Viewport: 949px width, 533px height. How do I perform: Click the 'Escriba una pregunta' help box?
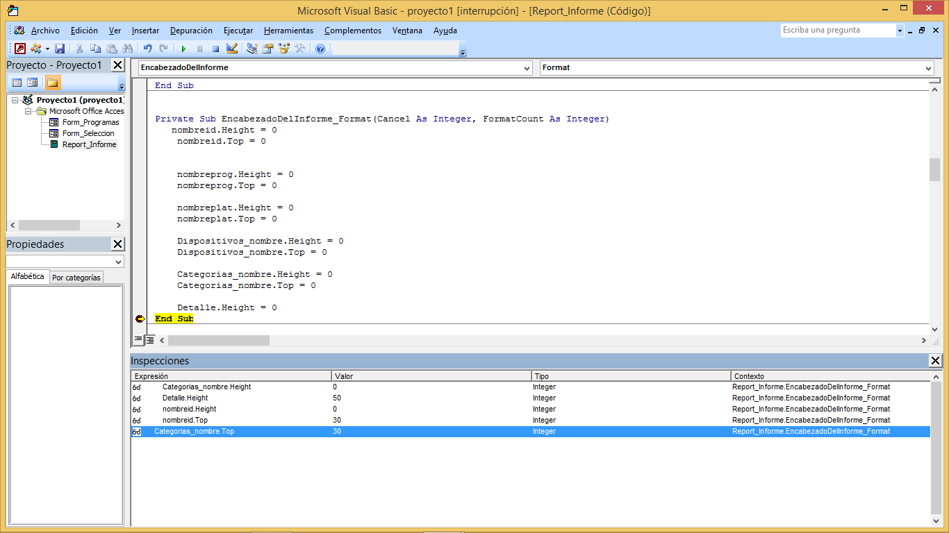[838, 31]
